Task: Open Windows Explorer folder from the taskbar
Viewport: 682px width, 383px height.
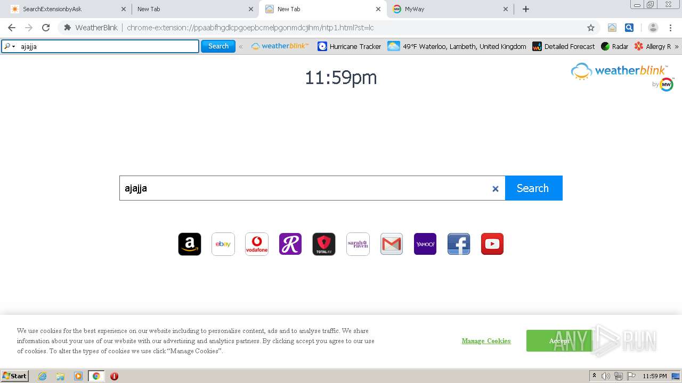Action: [x=60, y=376]
